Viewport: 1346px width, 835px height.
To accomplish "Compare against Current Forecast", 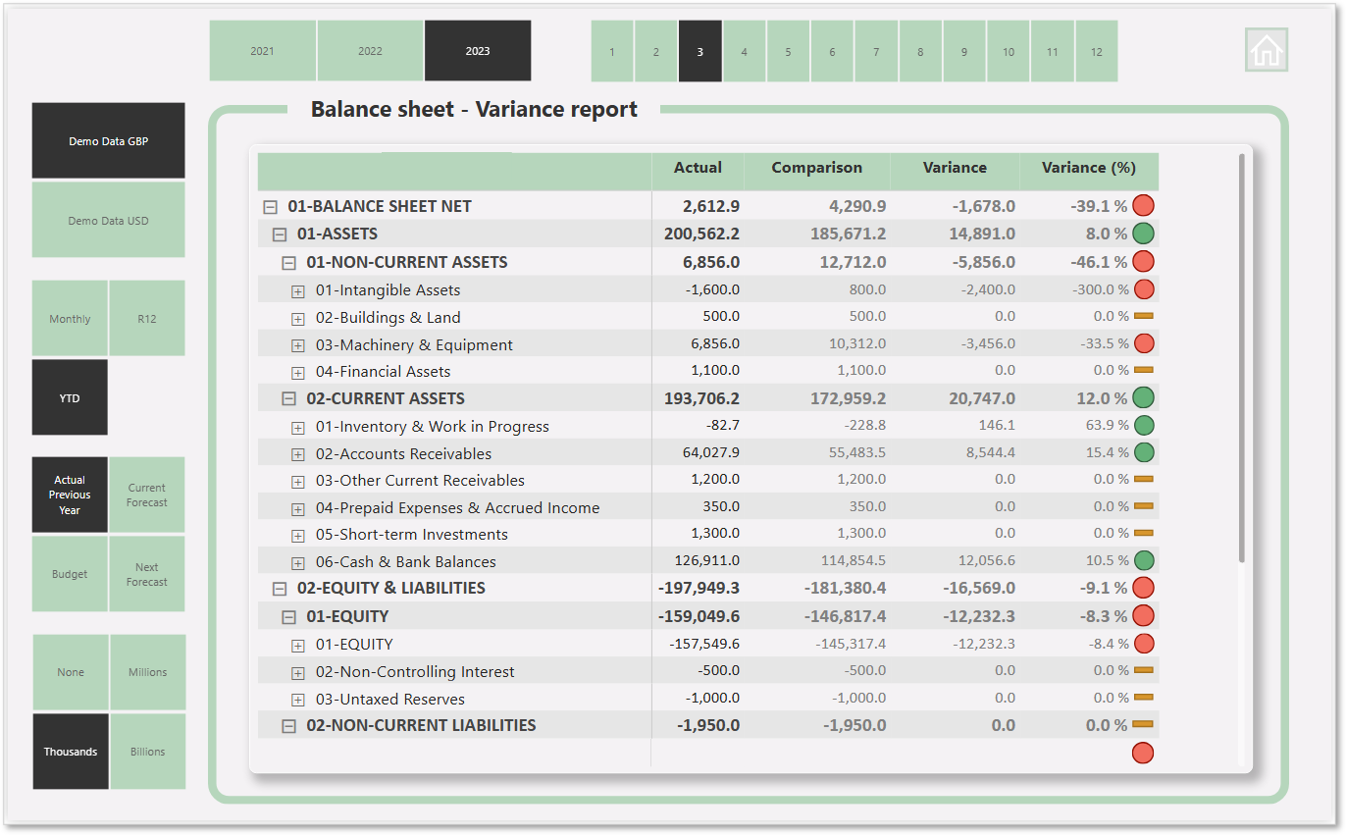I will point(147,495).
